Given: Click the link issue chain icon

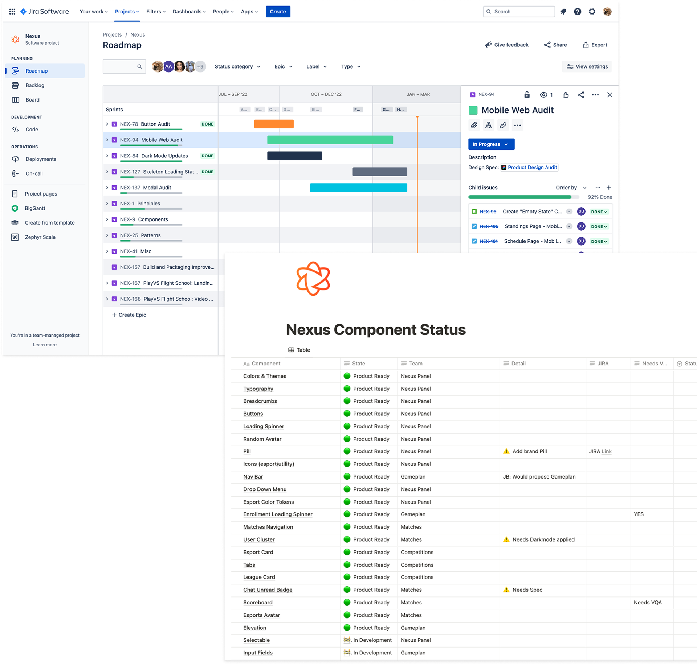Looking at the screenshot, I should click(x=503, y=126).
